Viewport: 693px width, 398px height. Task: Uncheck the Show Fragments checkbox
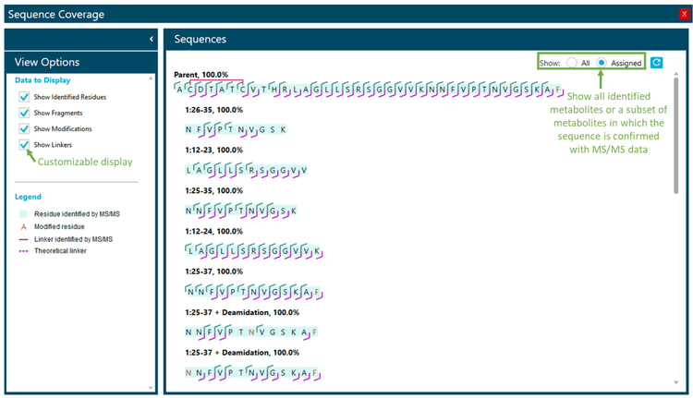click(x=24, y=113)
